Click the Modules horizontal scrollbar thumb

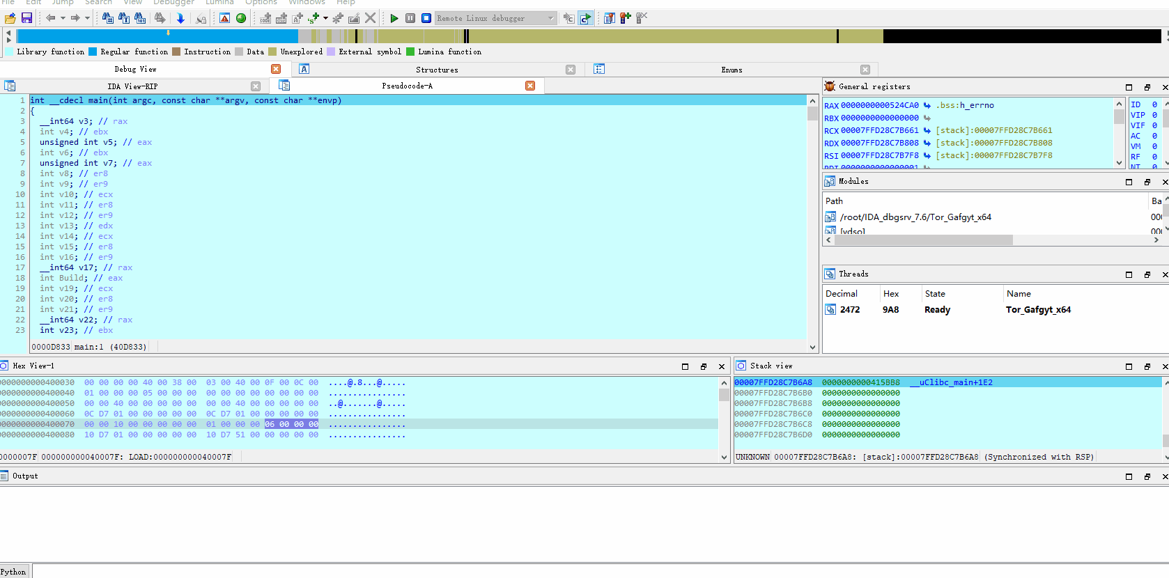[924, 240]
